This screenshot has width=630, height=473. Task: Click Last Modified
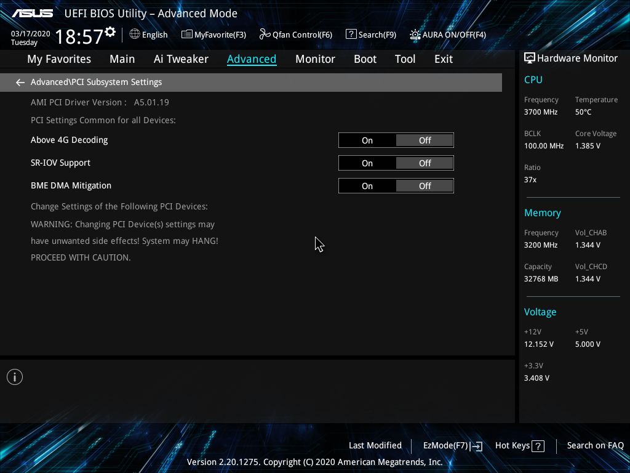pyautogui.click(x=375, y=446)
